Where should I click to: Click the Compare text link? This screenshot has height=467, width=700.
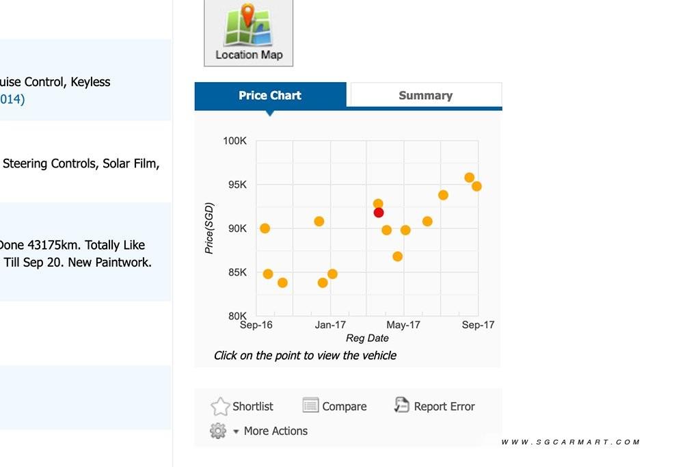tap(344, 406)
